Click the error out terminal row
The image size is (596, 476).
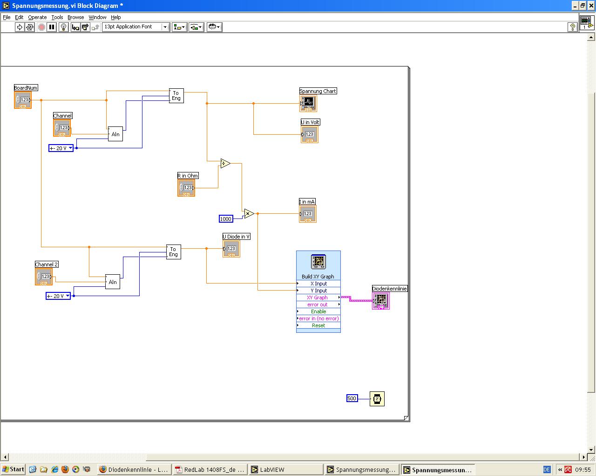click(x=318, y=304)
